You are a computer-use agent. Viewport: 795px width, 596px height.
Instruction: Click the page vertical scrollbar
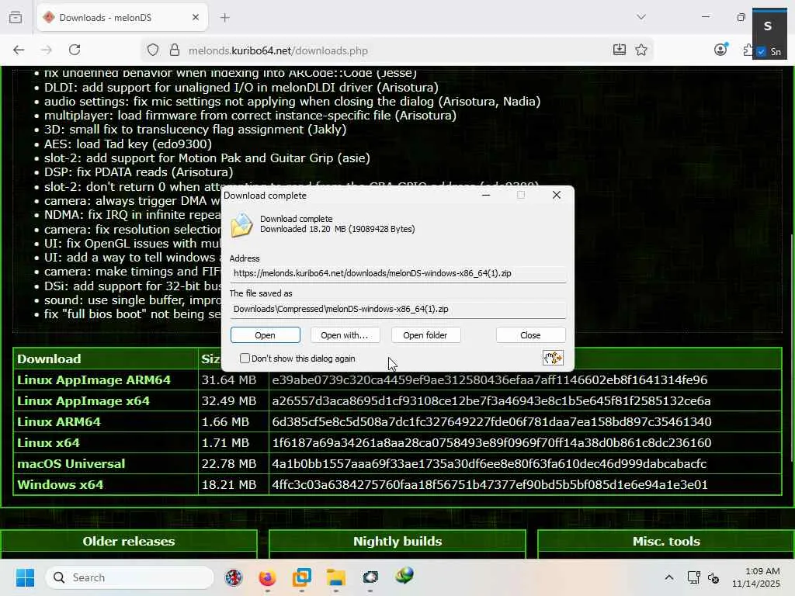(791, 349)
